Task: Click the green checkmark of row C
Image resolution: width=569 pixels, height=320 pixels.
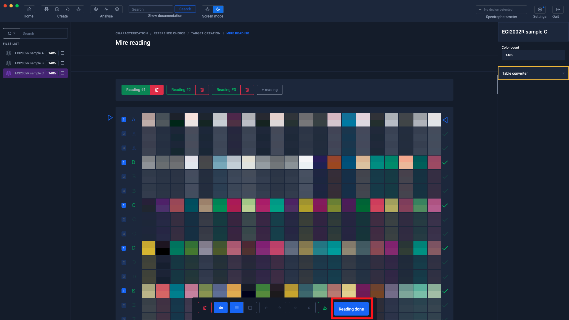Action: (445, 205)
